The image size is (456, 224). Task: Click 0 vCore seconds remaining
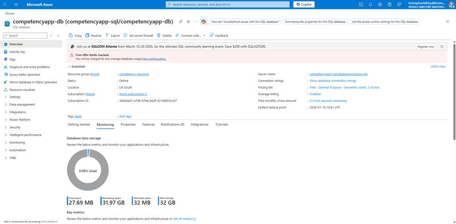328,101
